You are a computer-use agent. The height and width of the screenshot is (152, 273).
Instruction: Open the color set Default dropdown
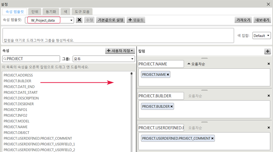coord(261,35)
